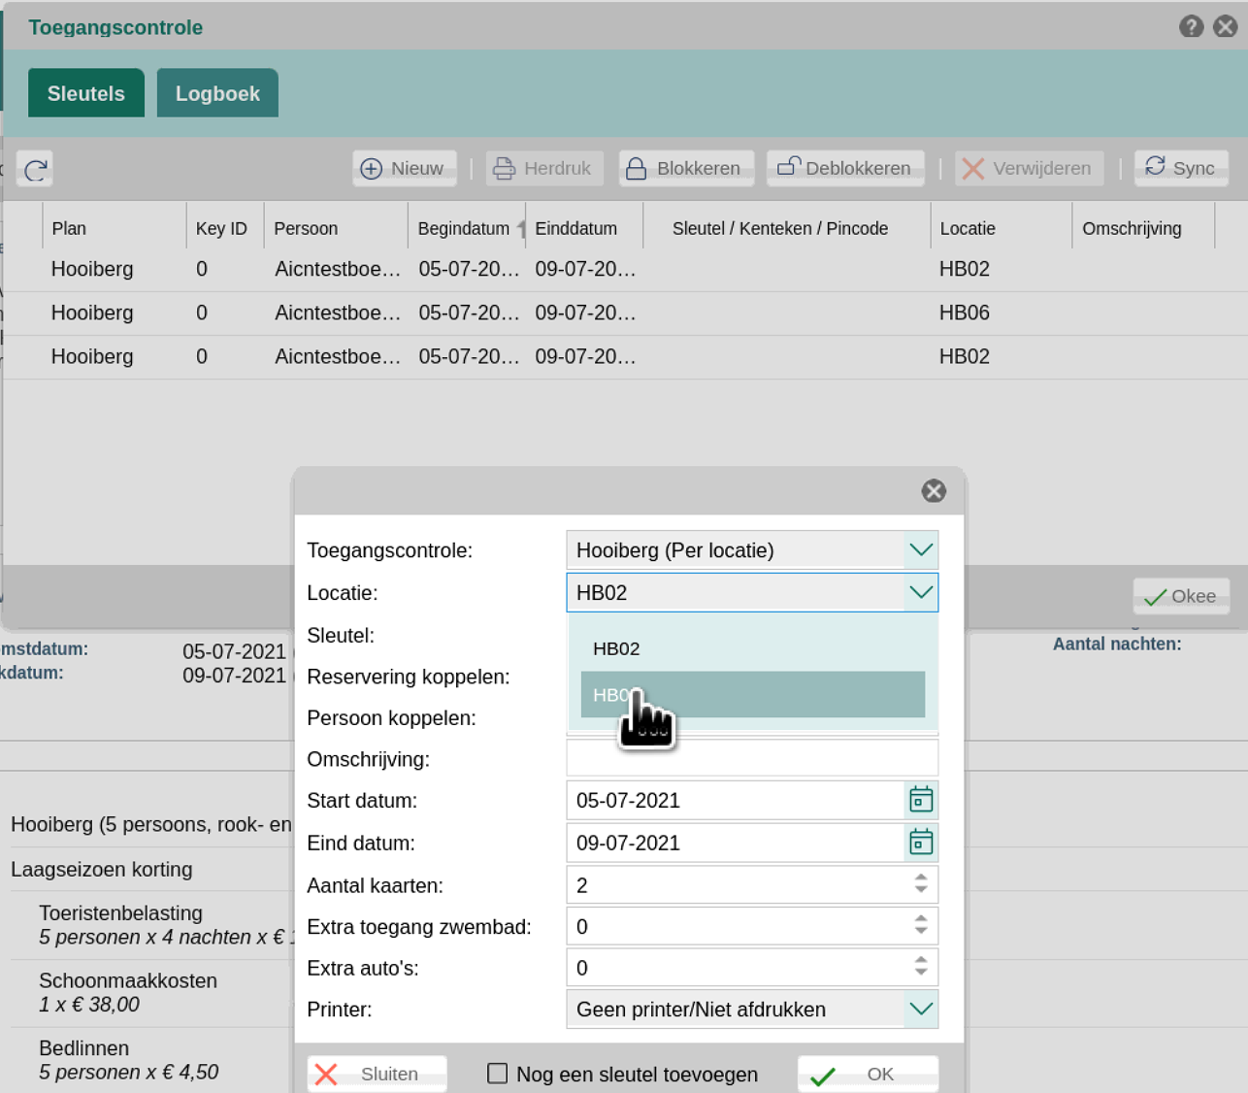Click the Nieuw button to add a key

[x=404, y=168]
